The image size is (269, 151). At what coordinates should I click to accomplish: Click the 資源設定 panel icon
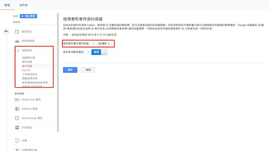(17, 31)
